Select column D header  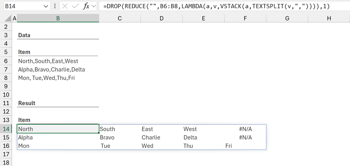(x=161, y=18)
